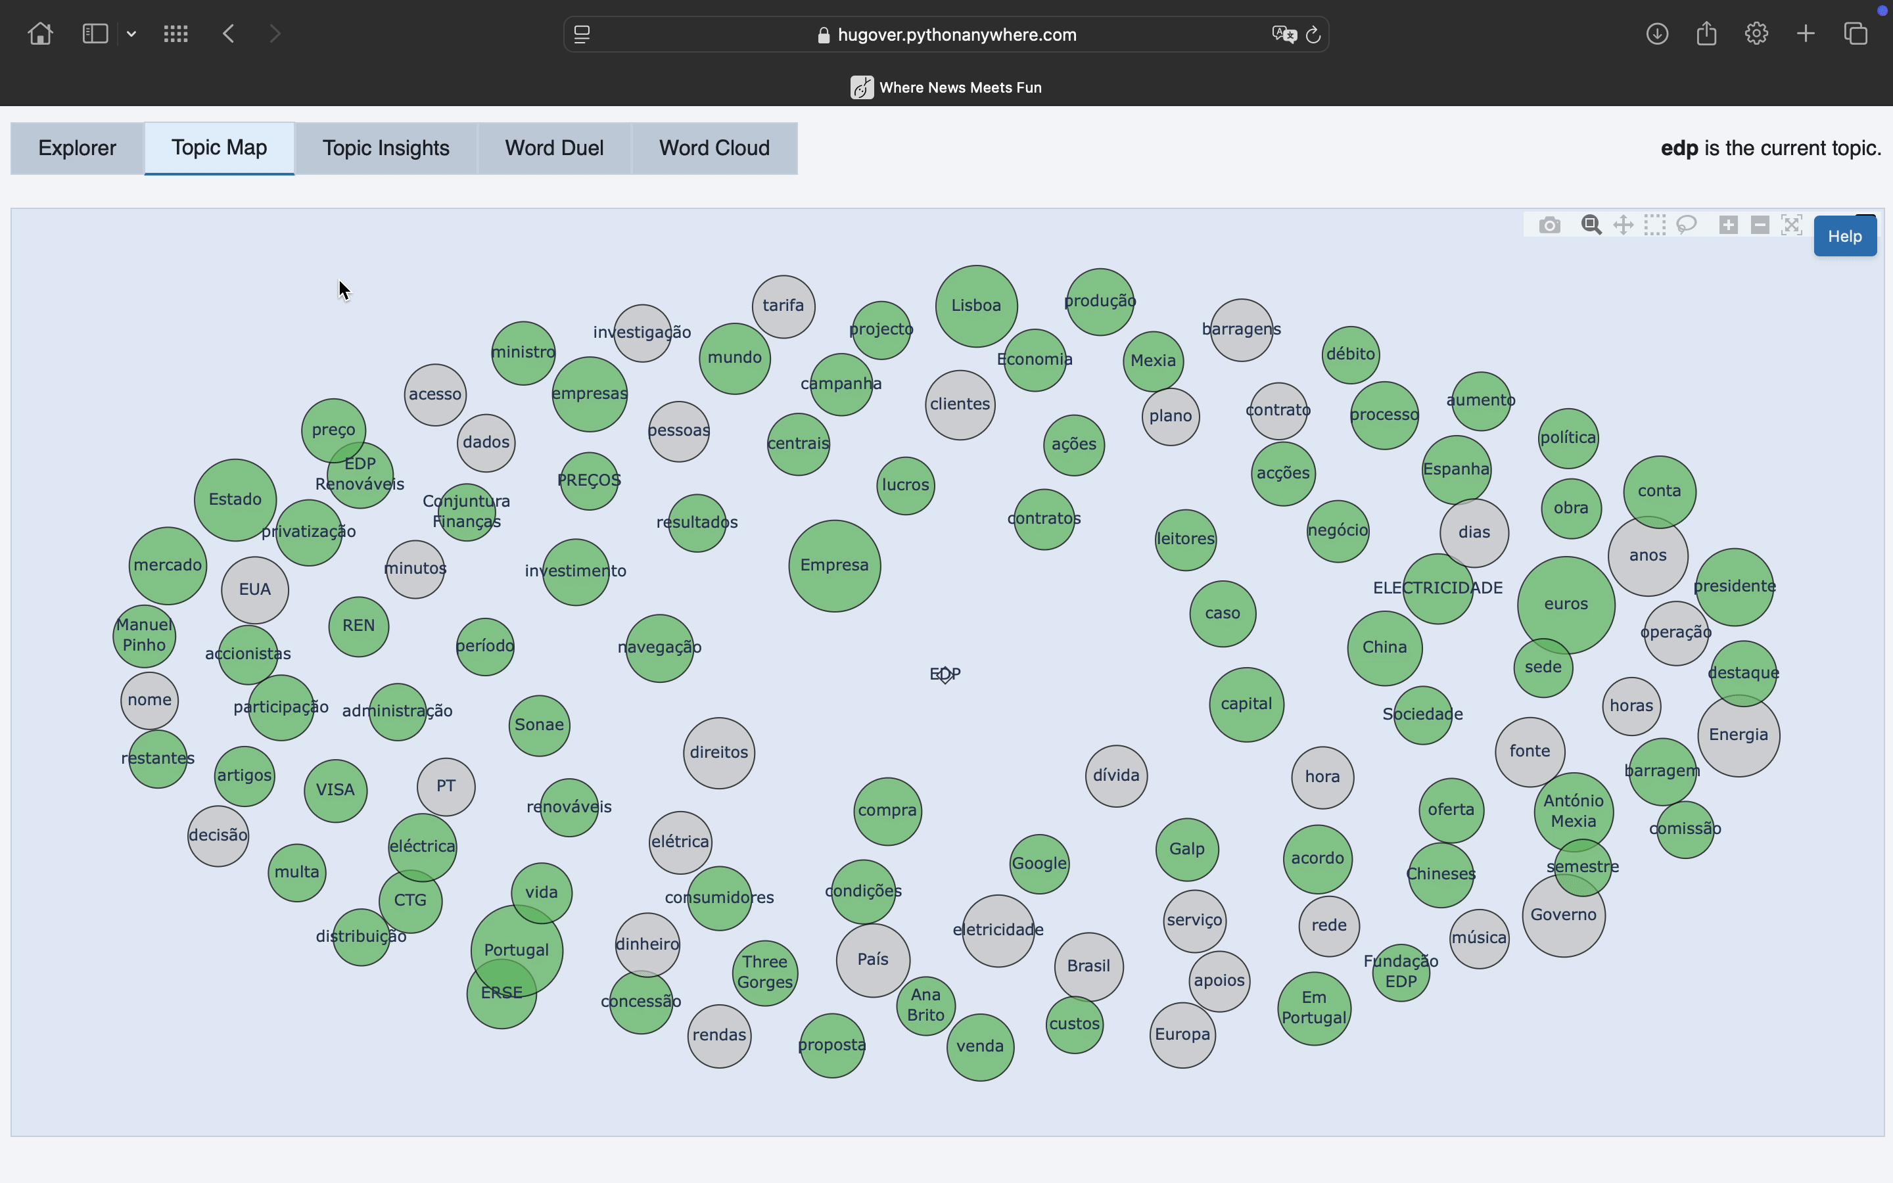
Task: Click the plot Zoom In plus icon
Action: click(1729, 225)
